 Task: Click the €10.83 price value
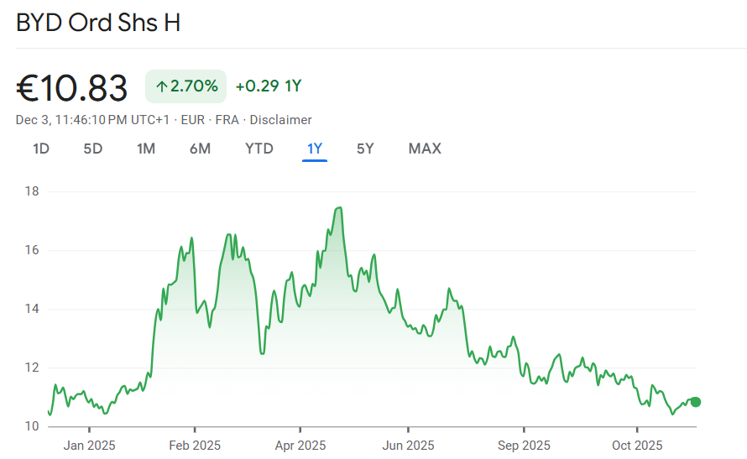[x=72, y=87]
